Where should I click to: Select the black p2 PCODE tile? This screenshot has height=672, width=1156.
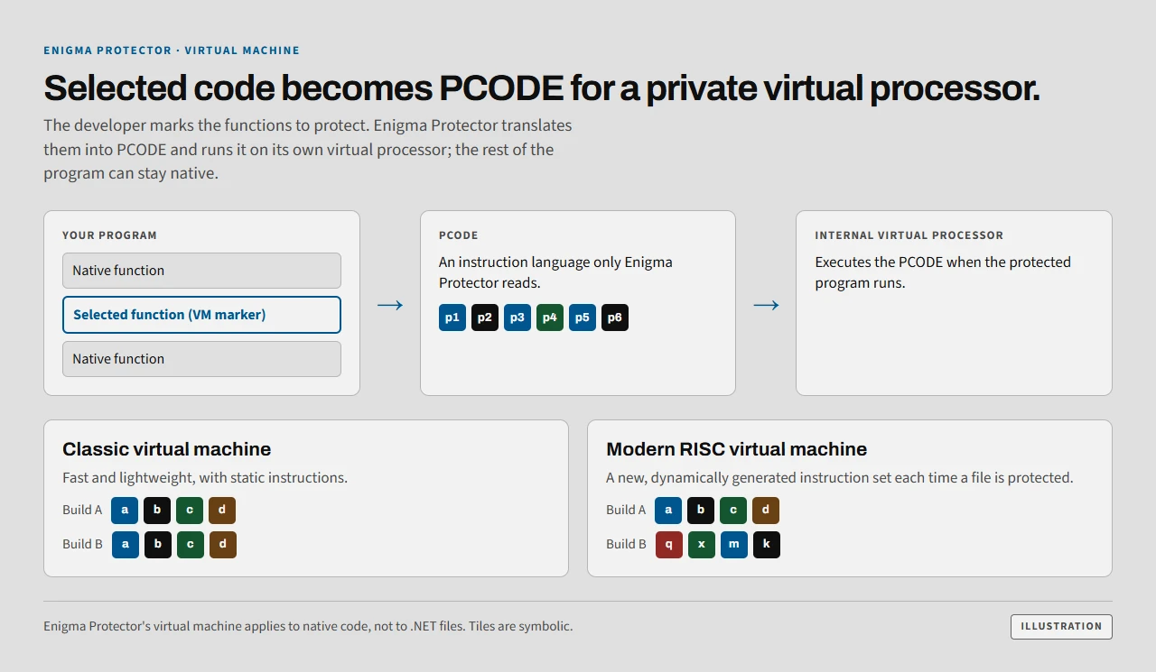[x=485, y=318]
